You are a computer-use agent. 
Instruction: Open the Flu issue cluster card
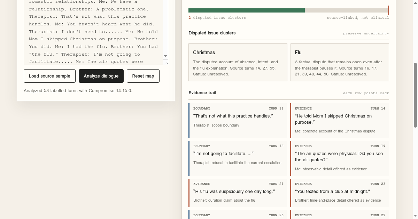pyautogui.click(x=340, y=63)
